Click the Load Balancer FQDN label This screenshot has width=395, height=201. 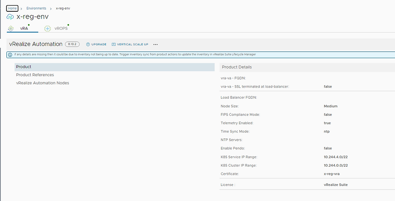[239, 98]
